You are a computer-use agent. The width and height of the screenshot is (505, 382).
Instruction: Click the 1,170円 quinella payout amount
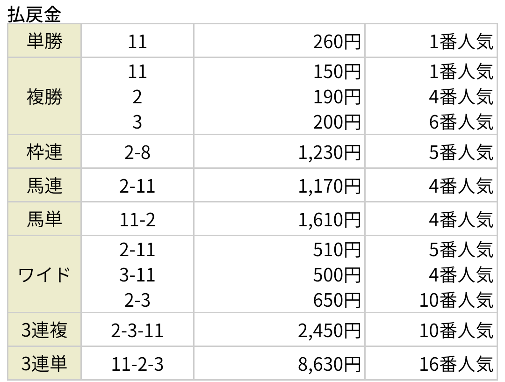[330, 186]
